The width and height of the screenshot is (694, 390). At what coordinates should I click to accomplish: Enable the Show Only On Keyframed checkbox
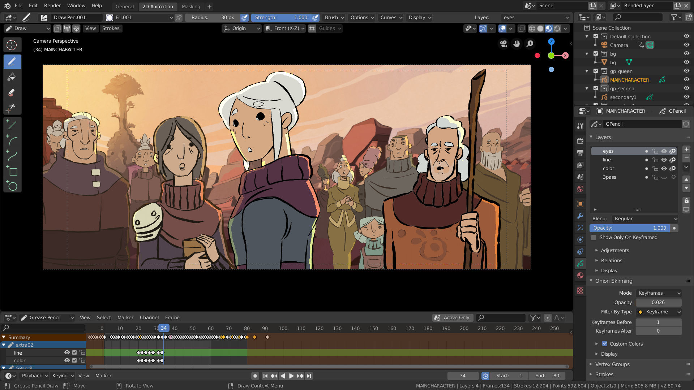(x=594, y=238)
